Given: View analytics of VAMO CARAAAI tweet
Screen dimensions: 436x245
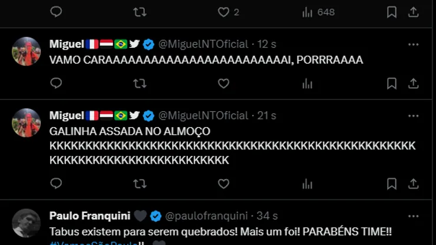Looking at the screenshot, I should [x=307, y=84].
